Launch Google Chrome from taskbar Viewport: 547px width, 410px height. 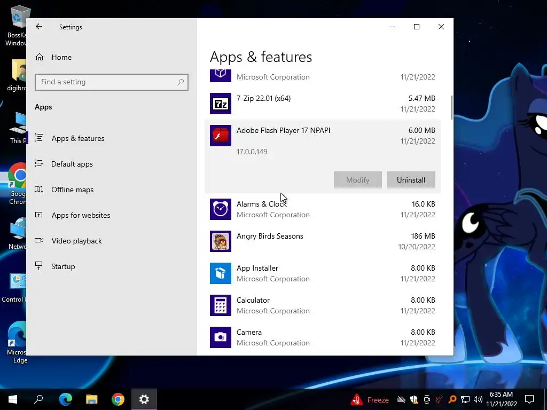click(x=118, y=399)
